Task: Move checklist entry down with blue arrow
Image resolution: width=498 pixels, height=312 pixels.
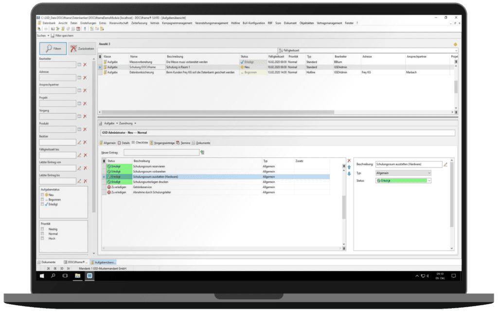Action: pyautogui.click(x=349, y=174)
